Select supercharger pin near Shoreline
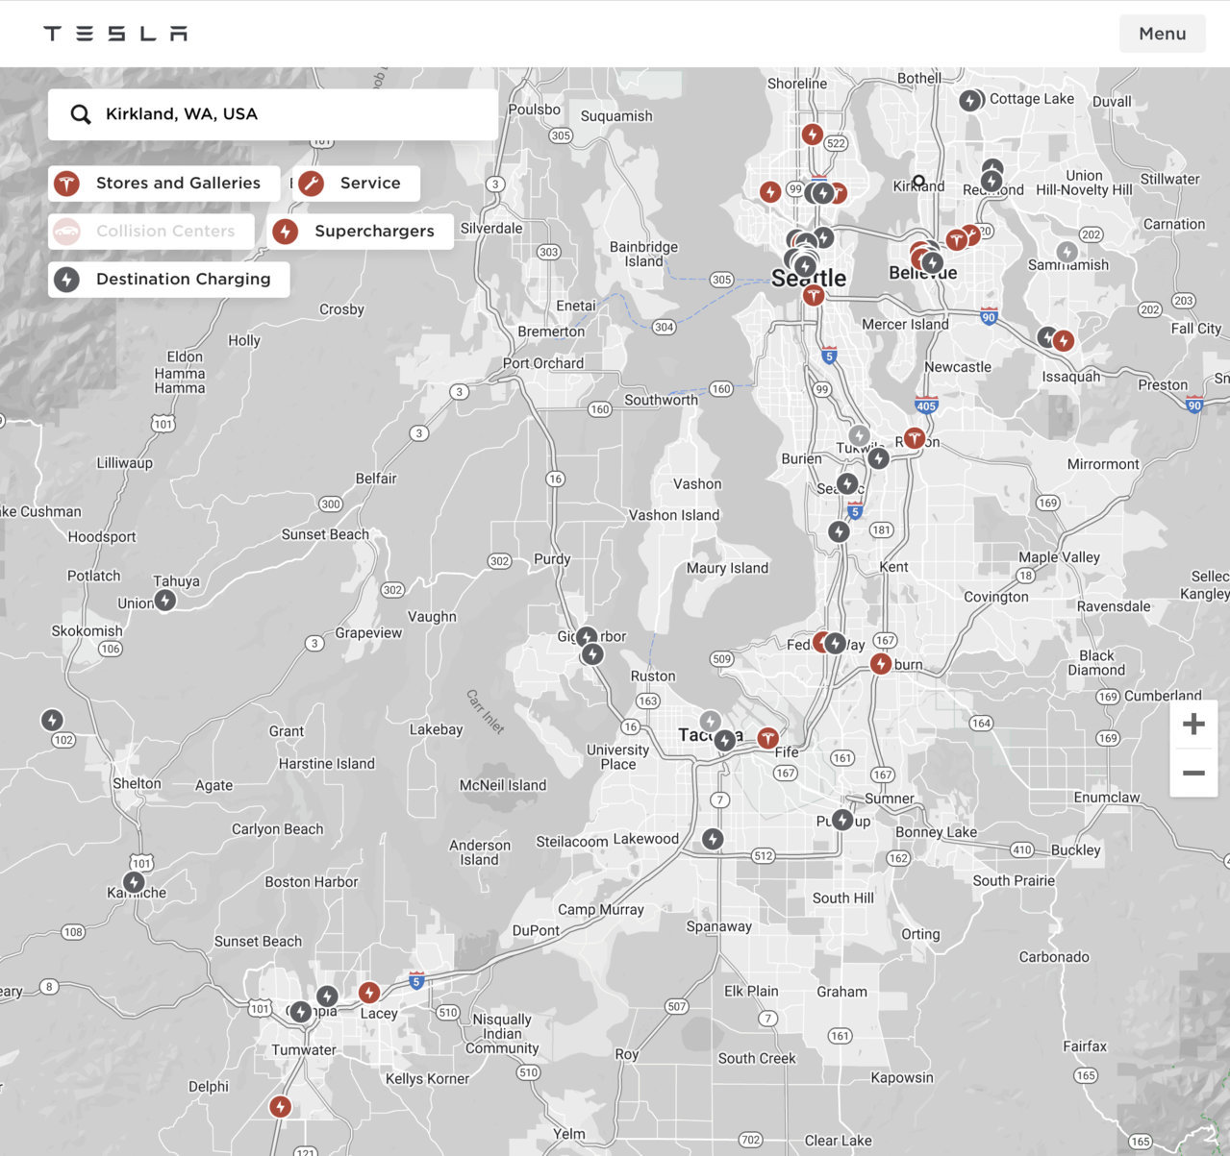 click(813, 135)
